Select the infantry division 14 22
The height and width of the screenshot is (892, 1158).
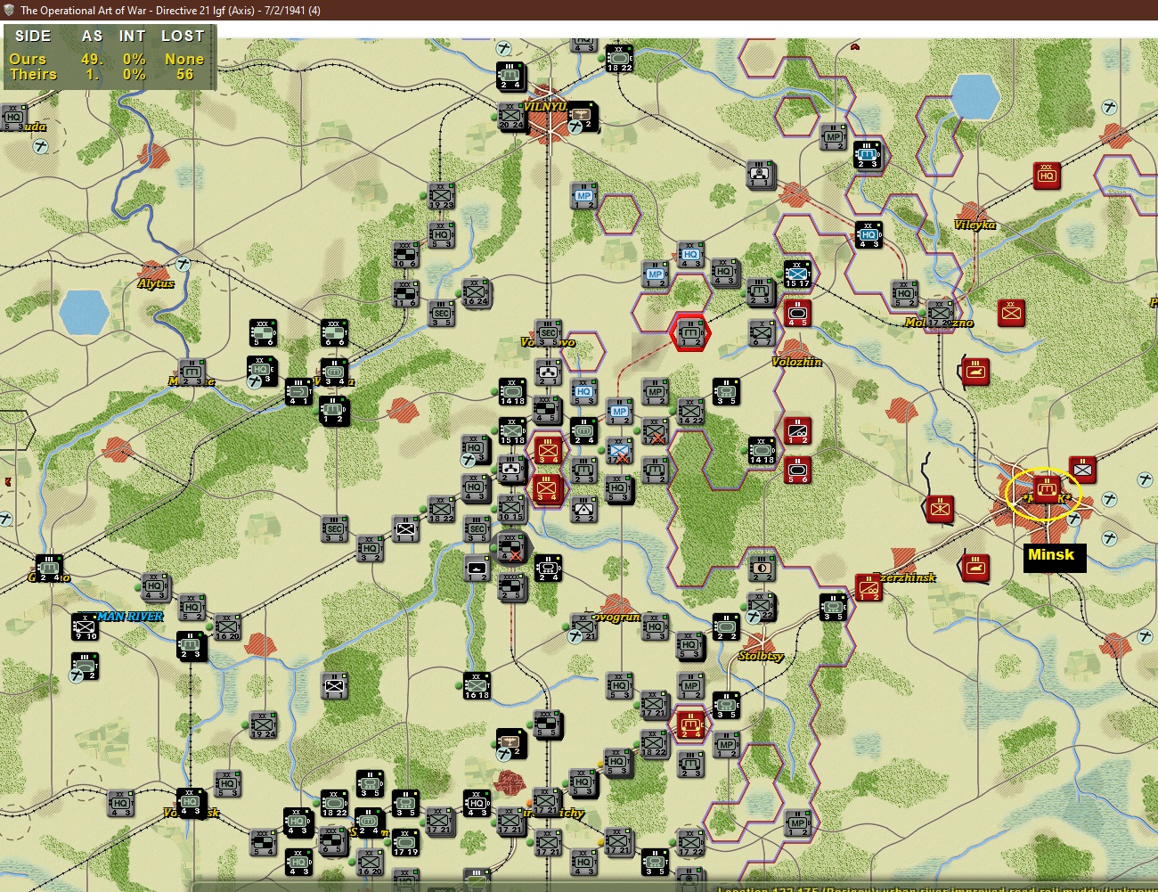pyautogui.click(x=690, y=411)
